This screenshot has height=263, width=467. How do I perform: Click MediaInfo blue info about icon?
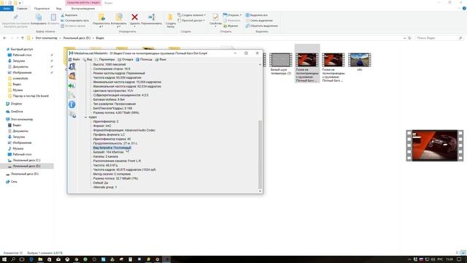72,104
